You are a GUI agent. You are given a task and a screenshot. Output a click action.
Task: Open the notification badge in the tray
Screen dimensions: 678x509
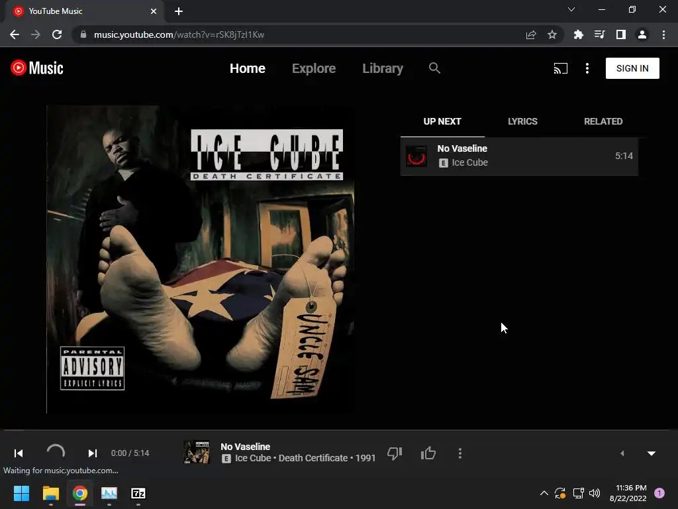coord(659,493)
